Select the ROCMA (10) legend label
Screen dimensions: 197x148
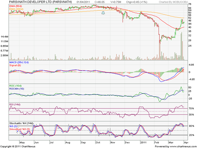(x=17, y=89)
